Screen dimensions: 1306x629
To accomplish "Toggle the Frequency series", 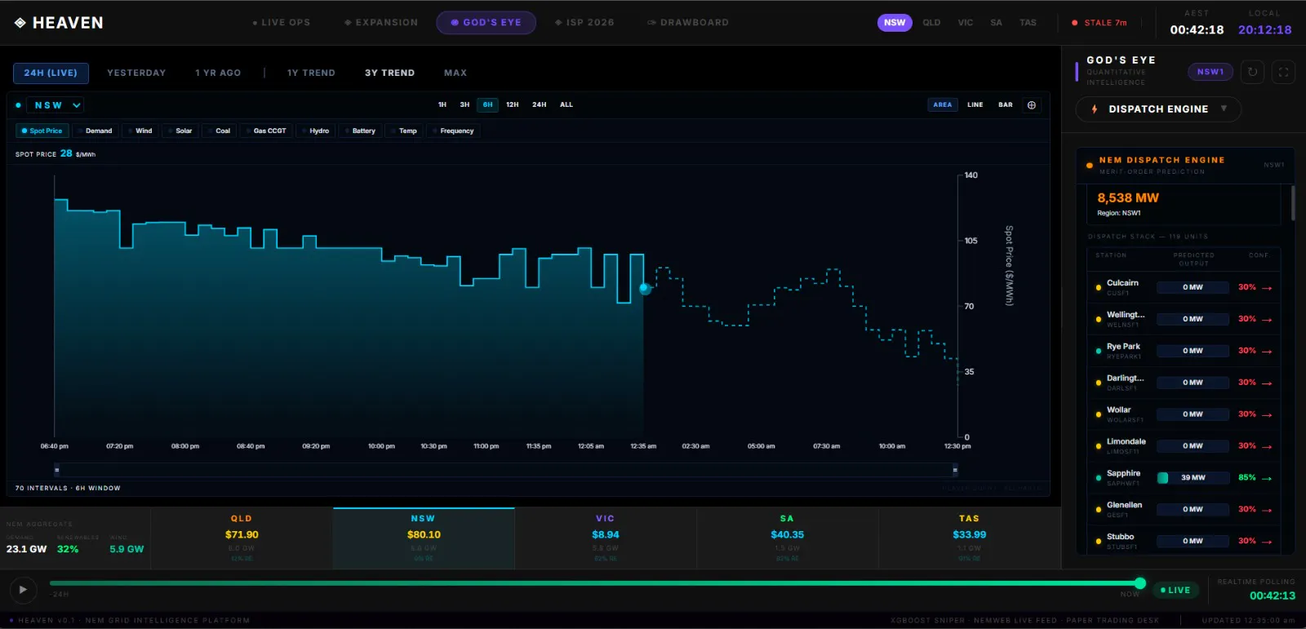I will [454, 131].
